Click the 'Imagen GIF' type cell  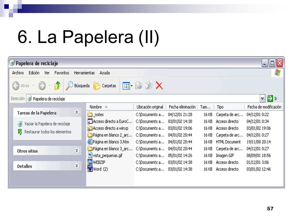click(225, 156)
